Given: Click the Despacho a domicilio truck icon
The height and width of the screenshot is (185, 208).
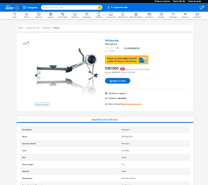Looking at the screenshot, I should 106,98.
